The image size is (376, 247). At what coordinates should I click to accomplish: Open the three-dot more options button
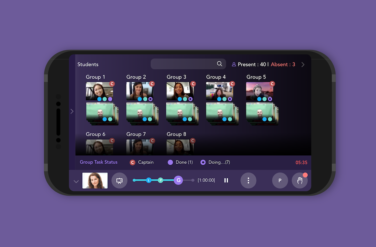point(249,180)
